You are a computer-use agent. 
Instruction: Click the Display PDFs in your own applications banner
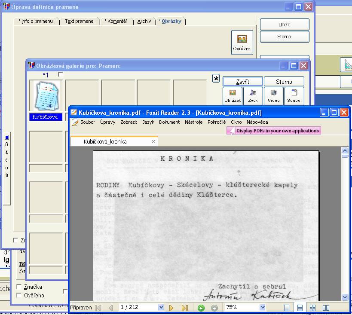point(274,131)
